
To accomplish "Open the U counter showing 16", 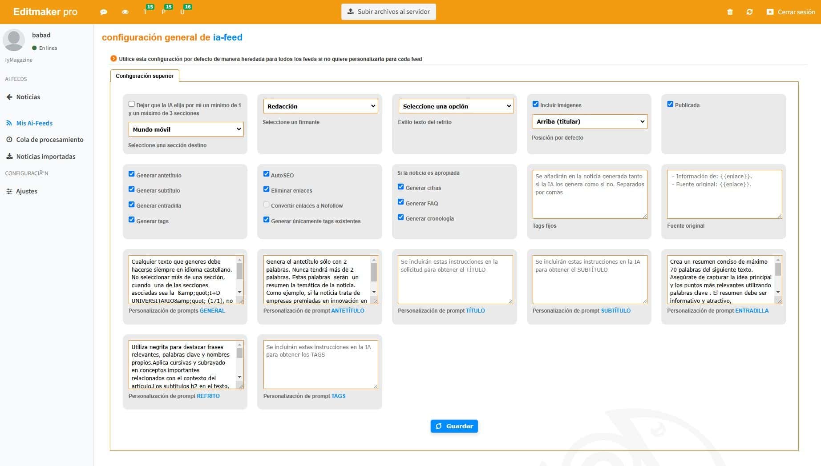I will 182,12.
